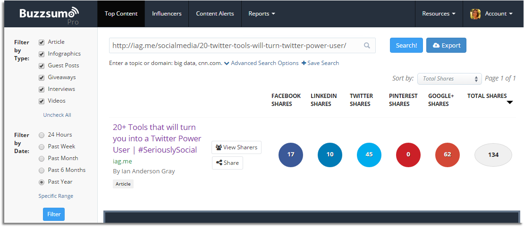Click the Twitter Shares column header
This screenshot has width=524, height=227.
click(361, 100)
